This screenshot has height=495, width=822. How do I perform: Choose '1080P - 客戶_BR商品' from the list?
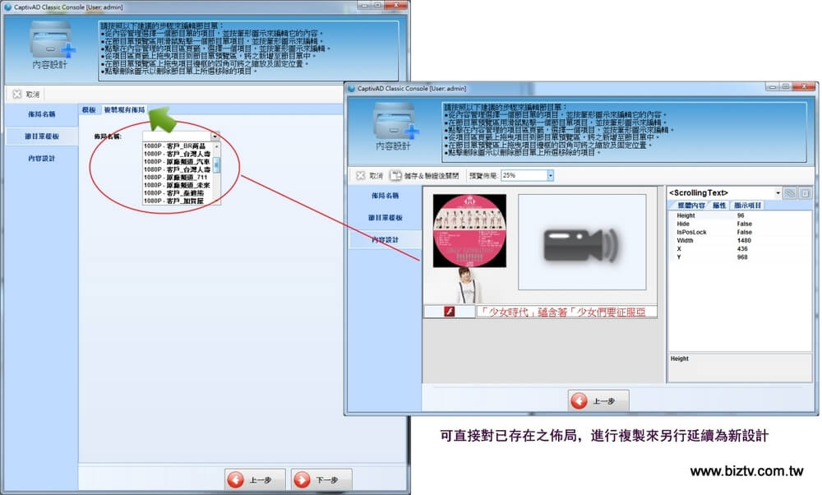[x=176, y=146]
